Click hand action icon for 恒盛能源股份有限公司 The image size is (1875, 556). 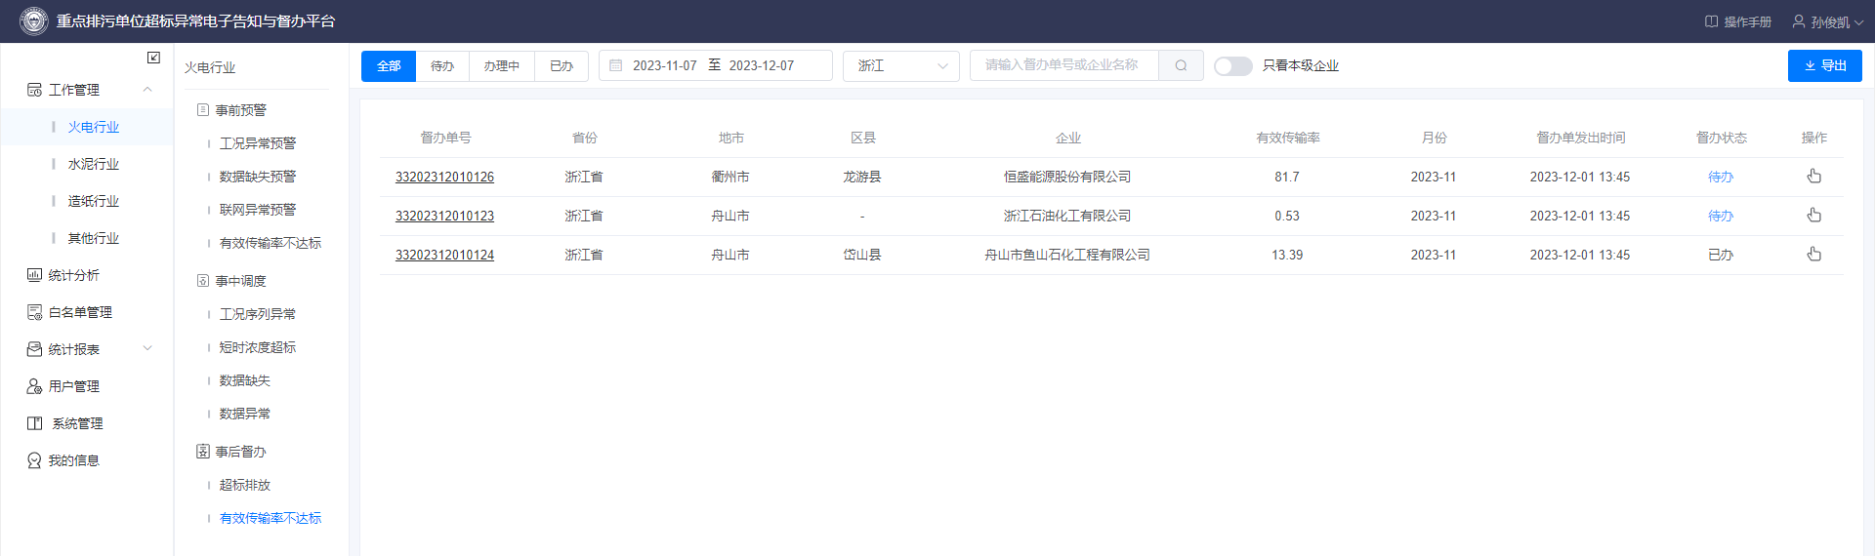(1813, 177)
